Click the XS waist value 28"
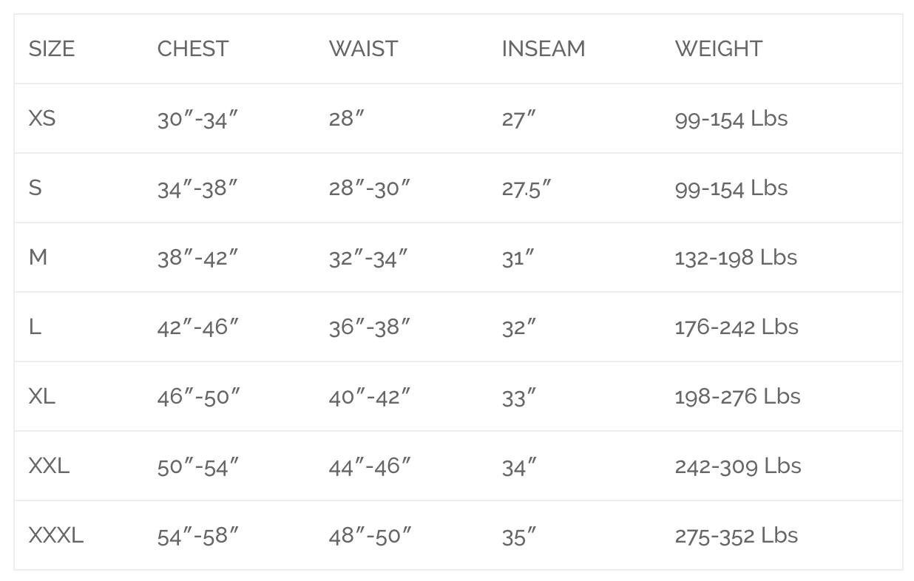The height and width of the screenshot is (581, 914). pyautogui.click(x=346, y=118)
